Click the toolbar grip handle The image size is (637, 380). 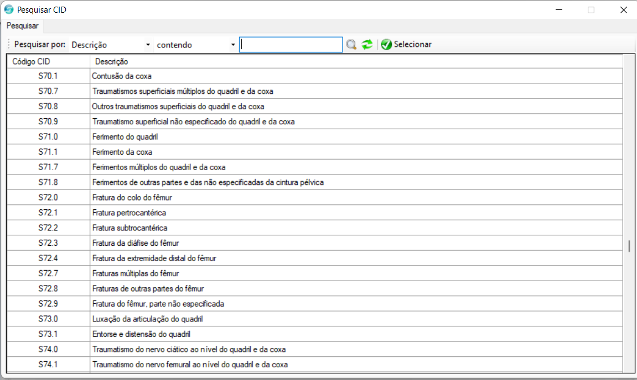click(8, 44)
